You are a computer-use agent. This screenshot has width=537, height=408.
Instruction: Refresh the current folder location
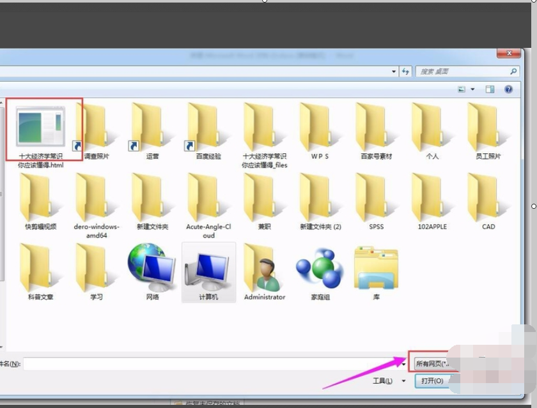click(x=405, y=72)
